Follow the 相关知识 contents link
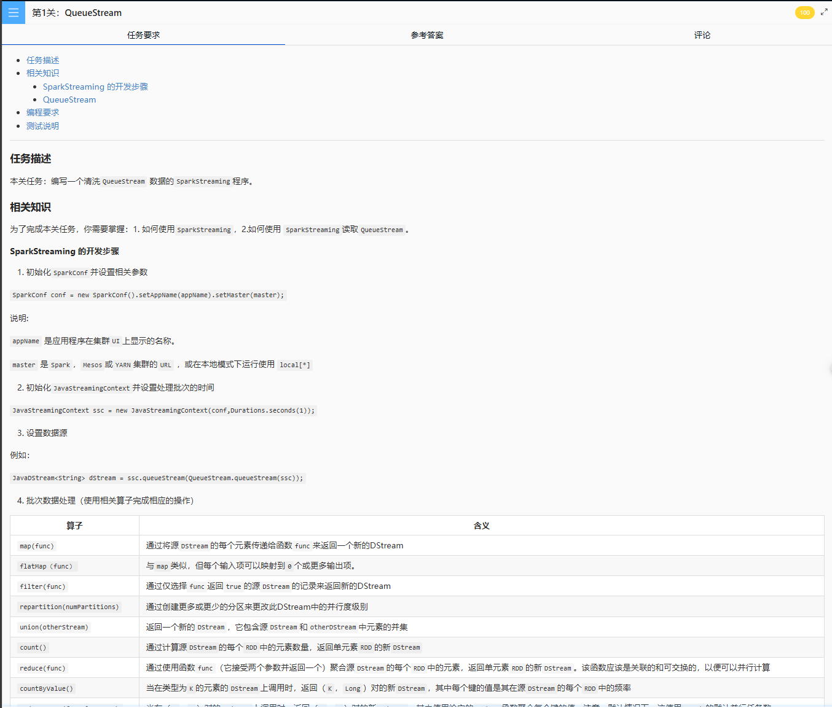Viewport: 832px width, 708px height. click(42, 73)
